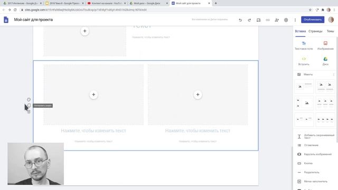
Task: Click the browser back arrow
Action: [x=4, y=9]
